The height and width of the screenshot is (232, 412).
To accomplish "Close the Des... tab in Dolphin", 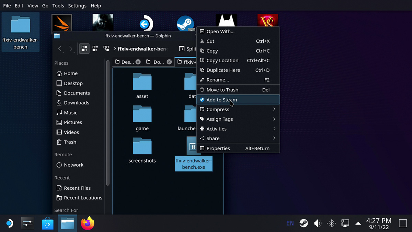I will pyautogui.click(x=138, y=62).
